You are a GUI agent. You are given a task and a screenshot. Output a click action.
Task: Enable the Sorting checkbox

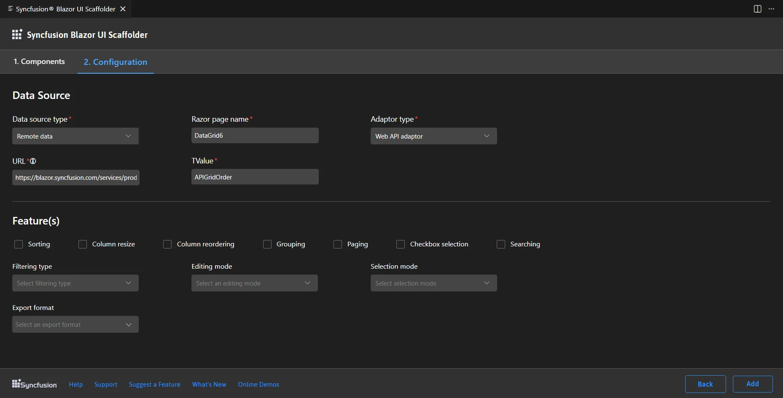click(19, 244)
